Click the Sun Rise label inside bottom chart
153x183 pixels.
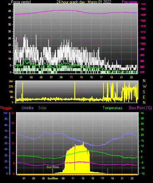53,167
